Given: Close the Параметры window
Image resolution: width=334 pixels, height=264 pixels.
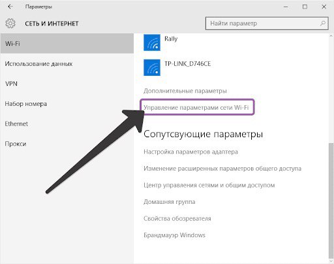Looking at the screenshot, I should click(x=324, y=7).
